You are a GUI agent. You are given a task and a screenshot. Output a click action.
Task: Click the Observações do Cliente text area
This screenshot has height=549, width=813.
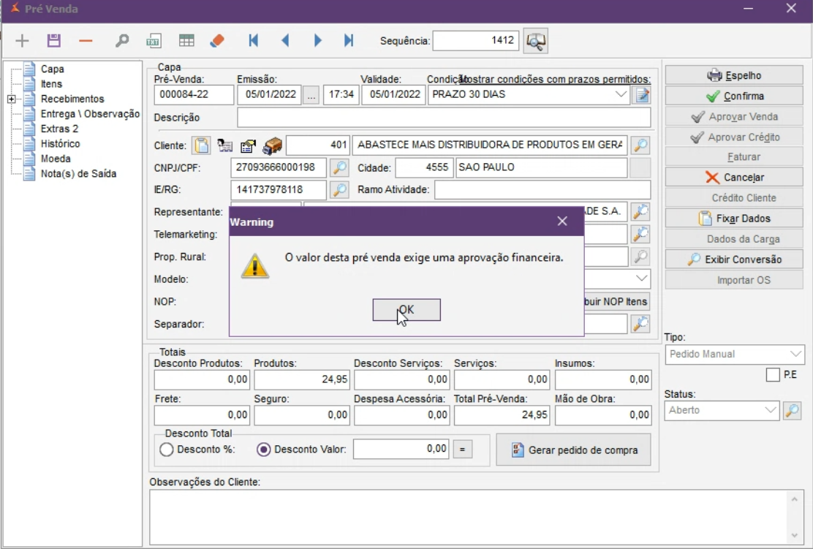tap(468, 517)
